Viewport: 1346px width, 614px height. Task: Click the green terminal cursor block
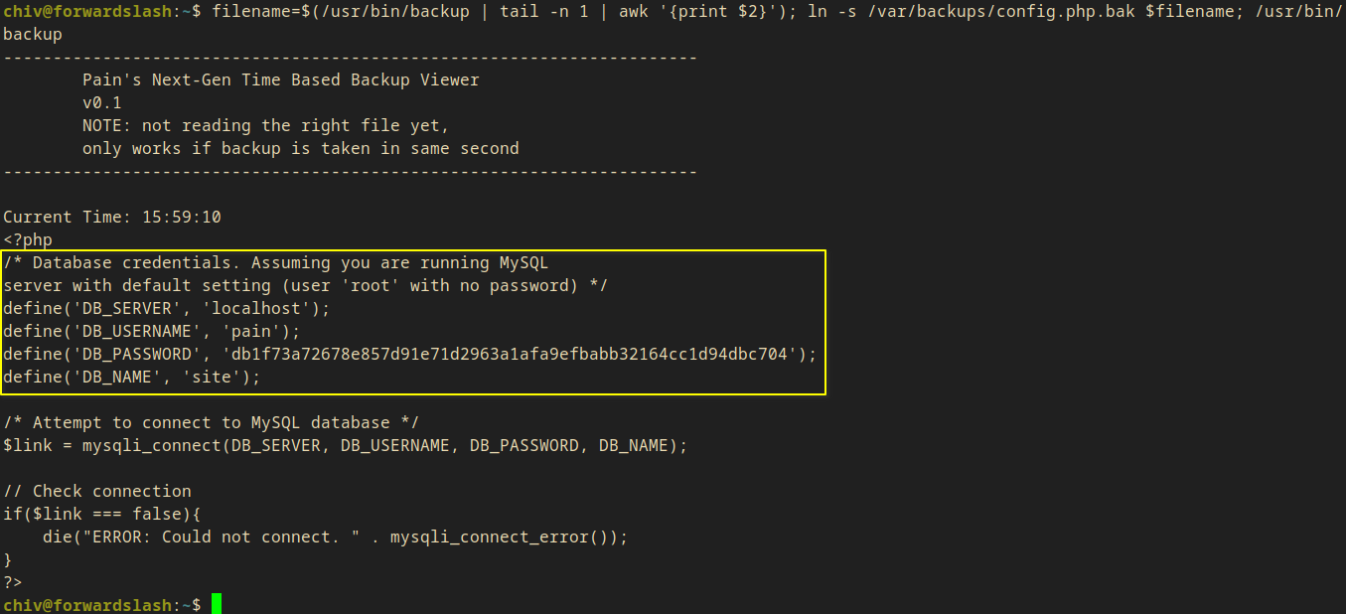tap(216, 604)
